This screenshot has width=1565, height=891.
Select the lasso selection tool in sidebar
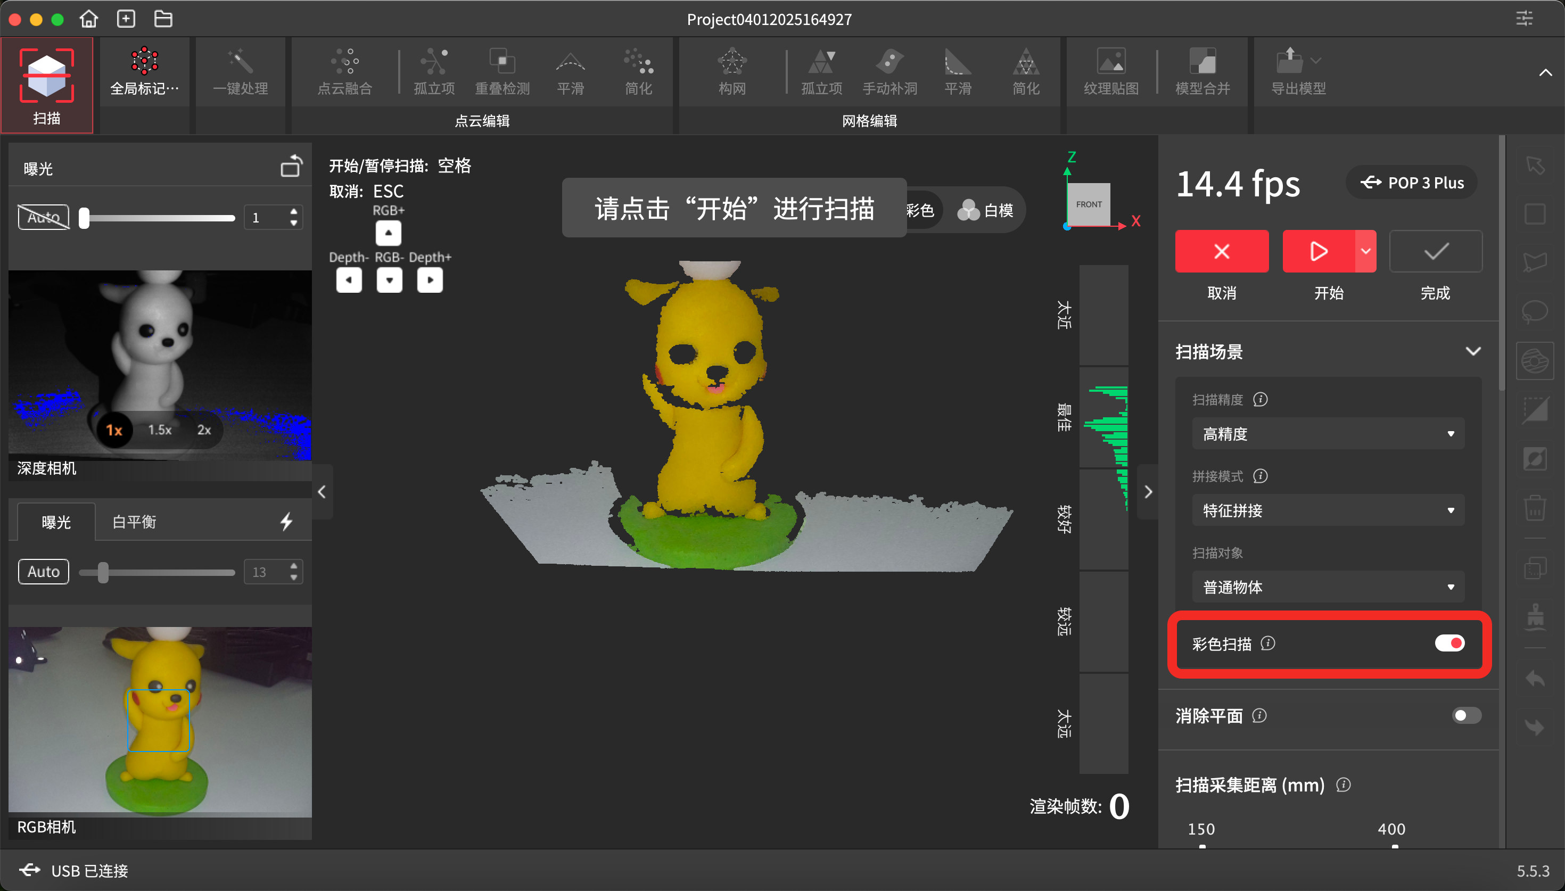click(x=1535, y=312)
